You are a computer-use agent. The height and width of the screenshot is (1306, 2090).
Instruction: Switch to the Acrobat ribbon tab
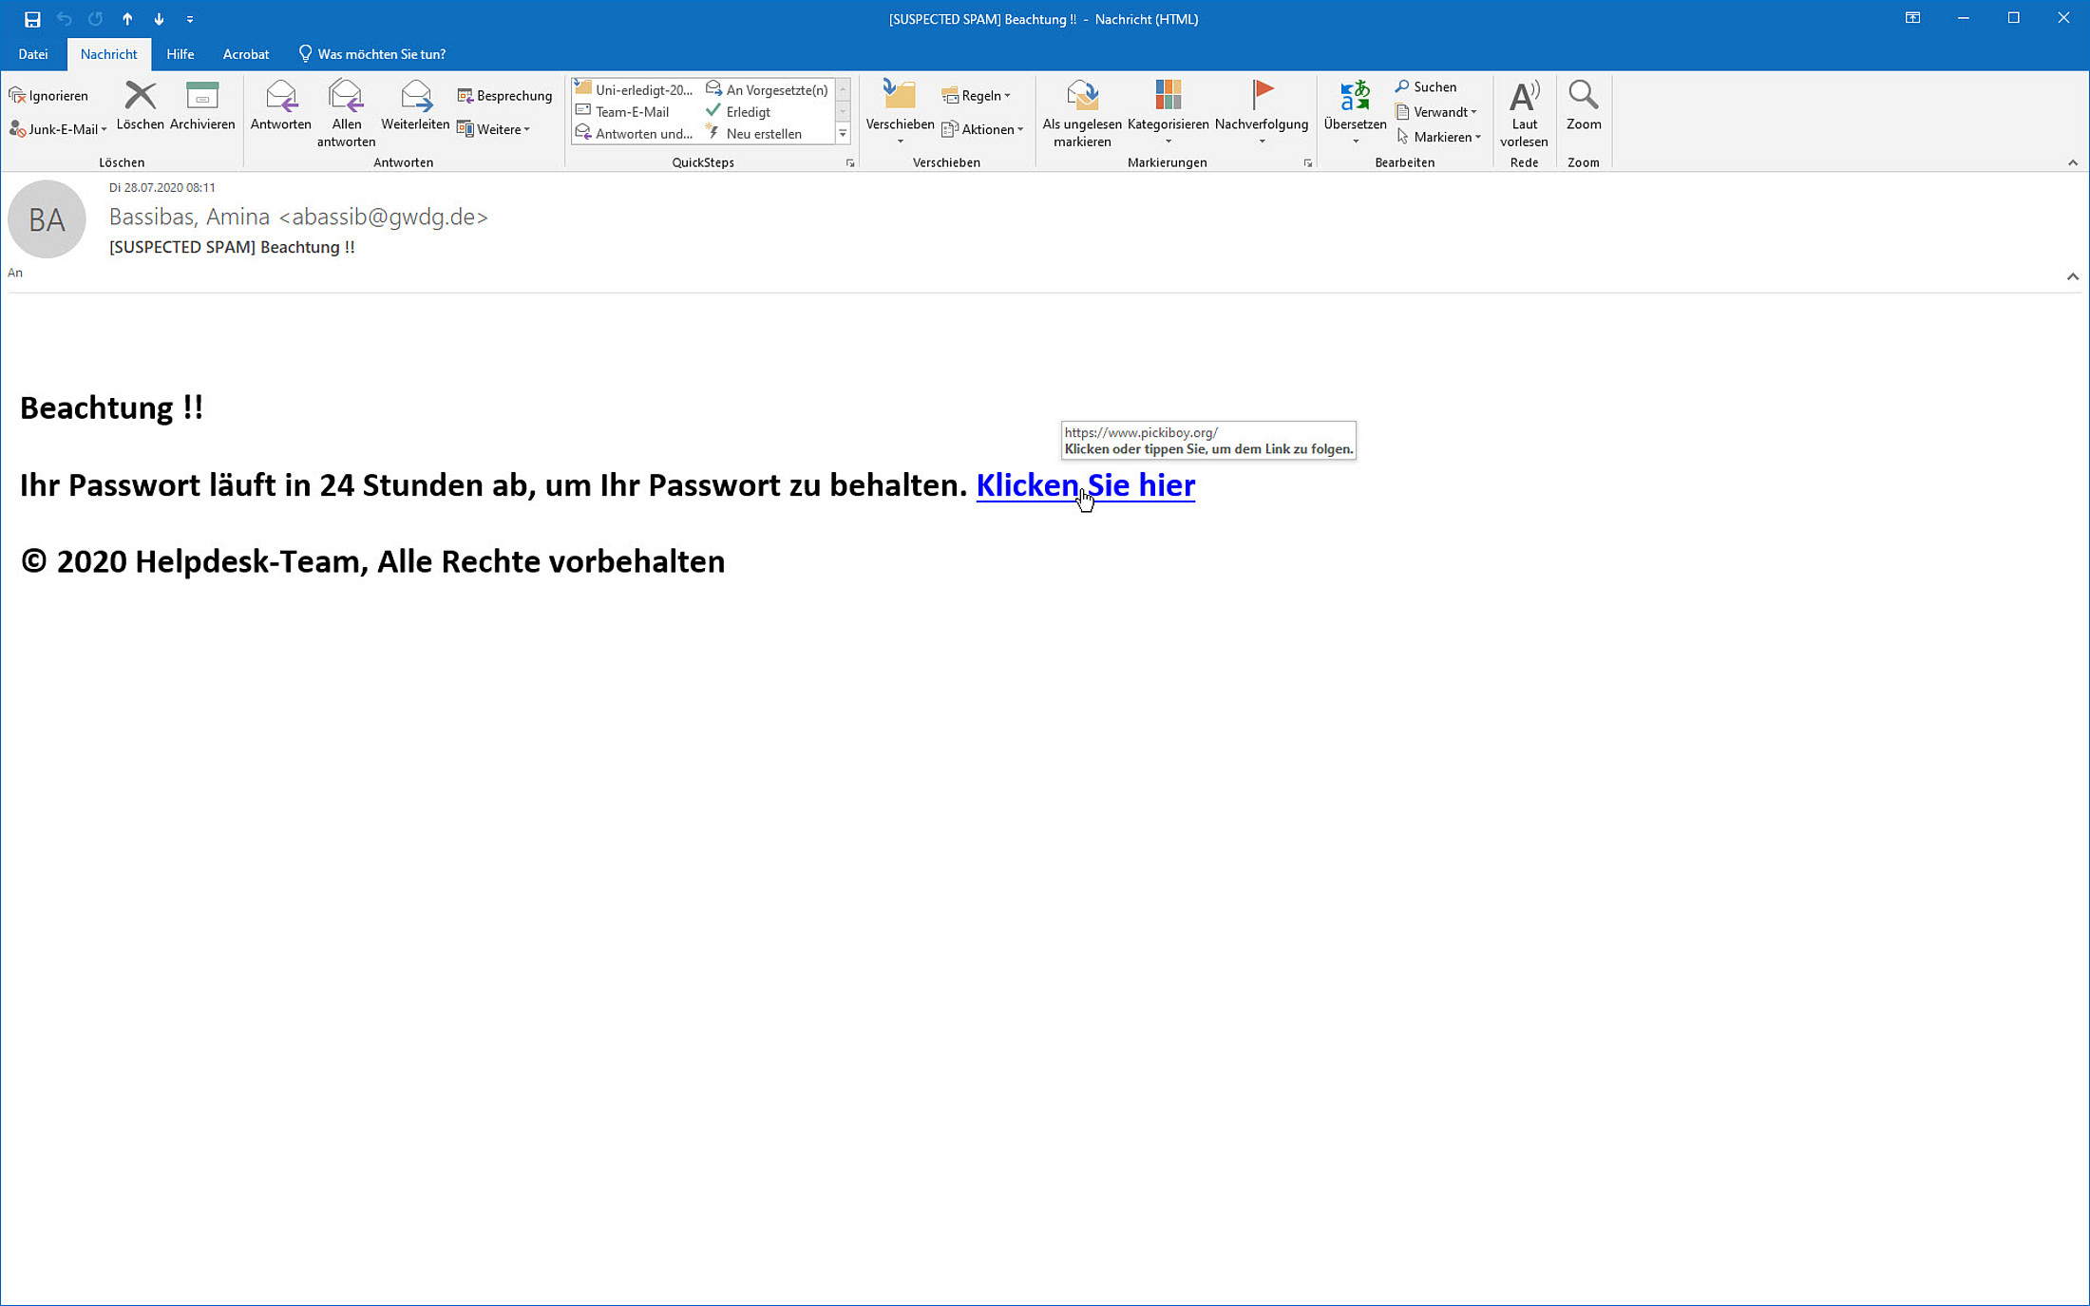point(245,54)
